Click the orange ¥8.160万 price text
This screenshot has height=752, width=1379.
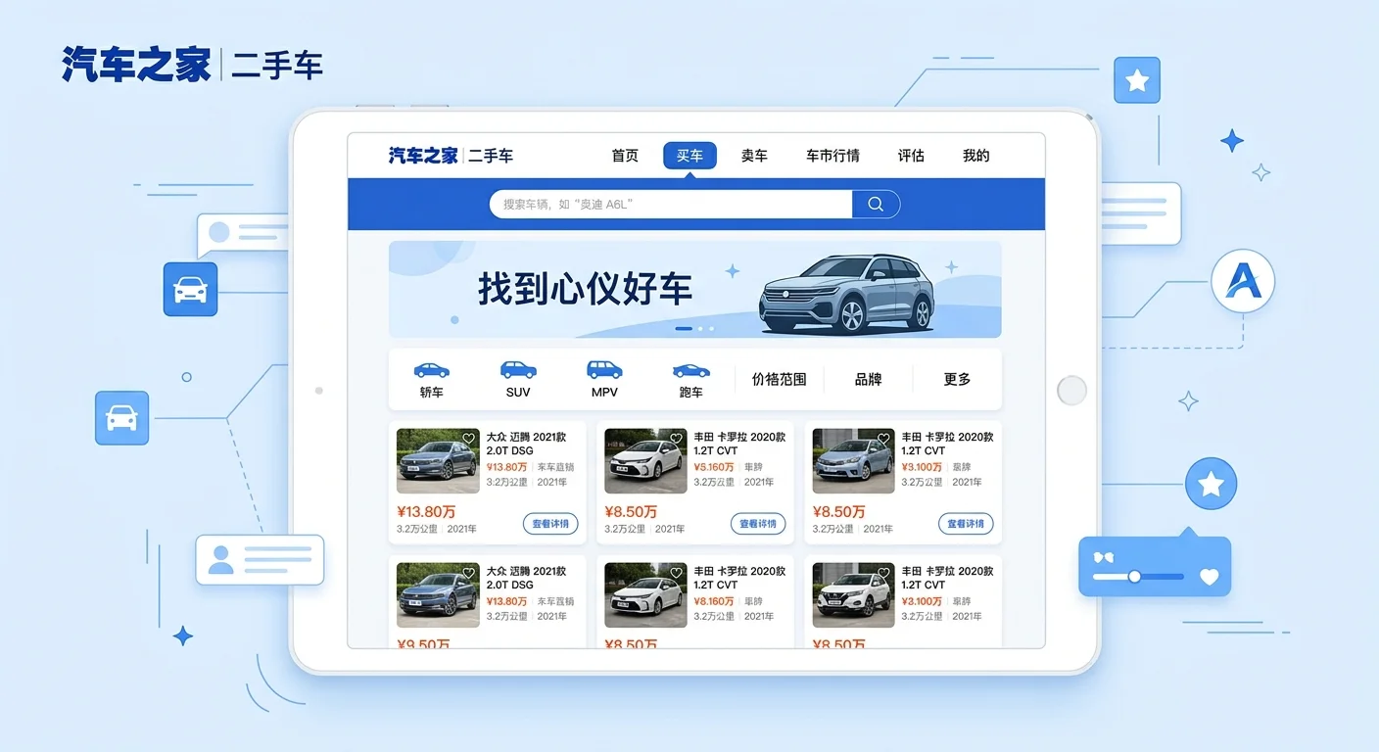(x=714, y=601)
